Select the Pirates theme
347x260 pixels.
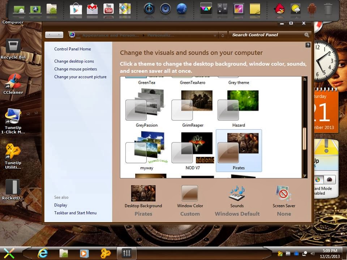pos(239,150)
